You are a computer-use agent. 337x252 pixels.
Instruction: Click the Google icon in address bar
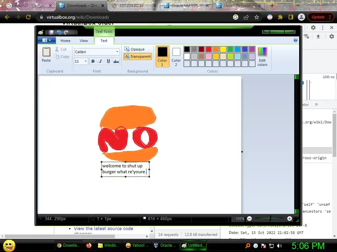236,17
